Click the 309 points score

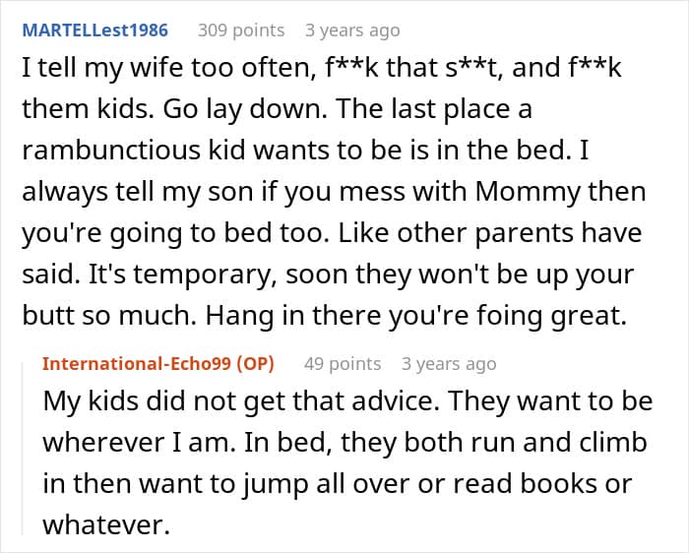point(241,31)
